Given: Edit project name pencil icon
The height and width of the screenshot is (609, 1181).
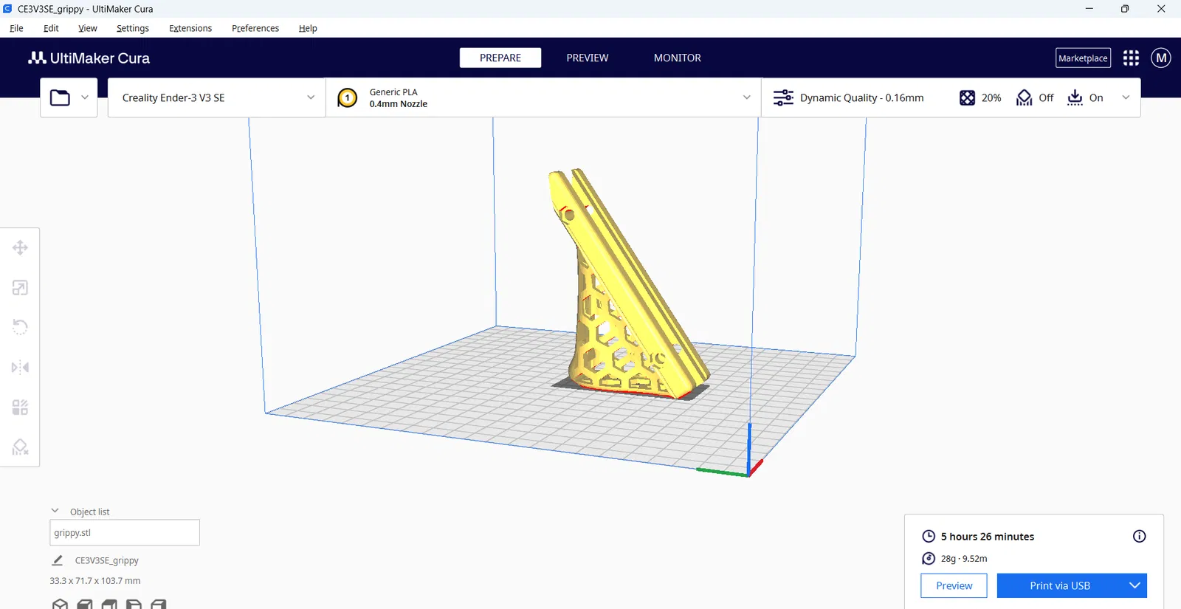Looking at the screenshot, I should [x=58, y=560].
